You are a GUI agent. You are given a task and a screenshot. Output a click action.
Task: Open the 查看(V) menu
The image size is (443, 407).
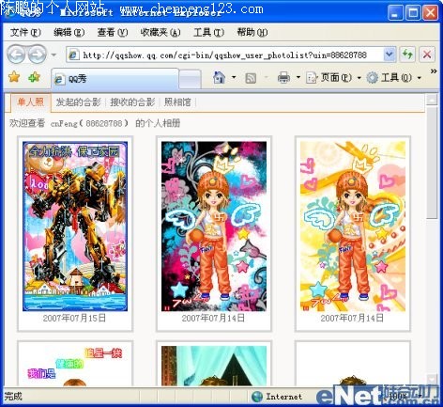(113, 32)
